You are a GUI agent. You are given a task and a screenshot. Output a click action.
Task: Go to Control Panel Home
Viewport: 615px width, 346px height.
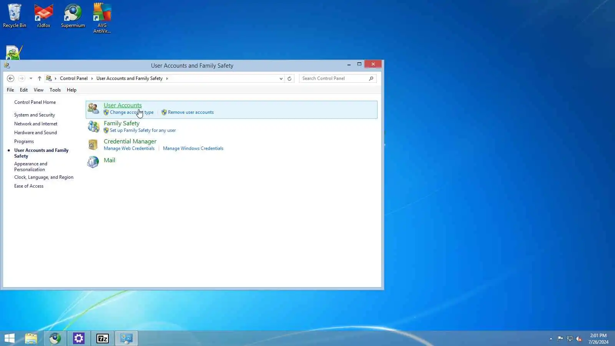[x=35, y=102]
